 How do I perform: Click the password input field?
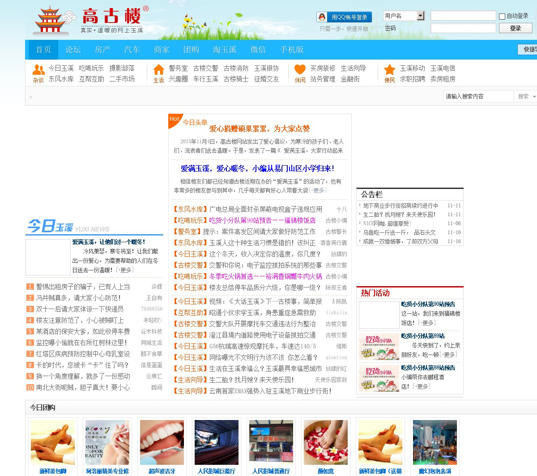(463, 28)
